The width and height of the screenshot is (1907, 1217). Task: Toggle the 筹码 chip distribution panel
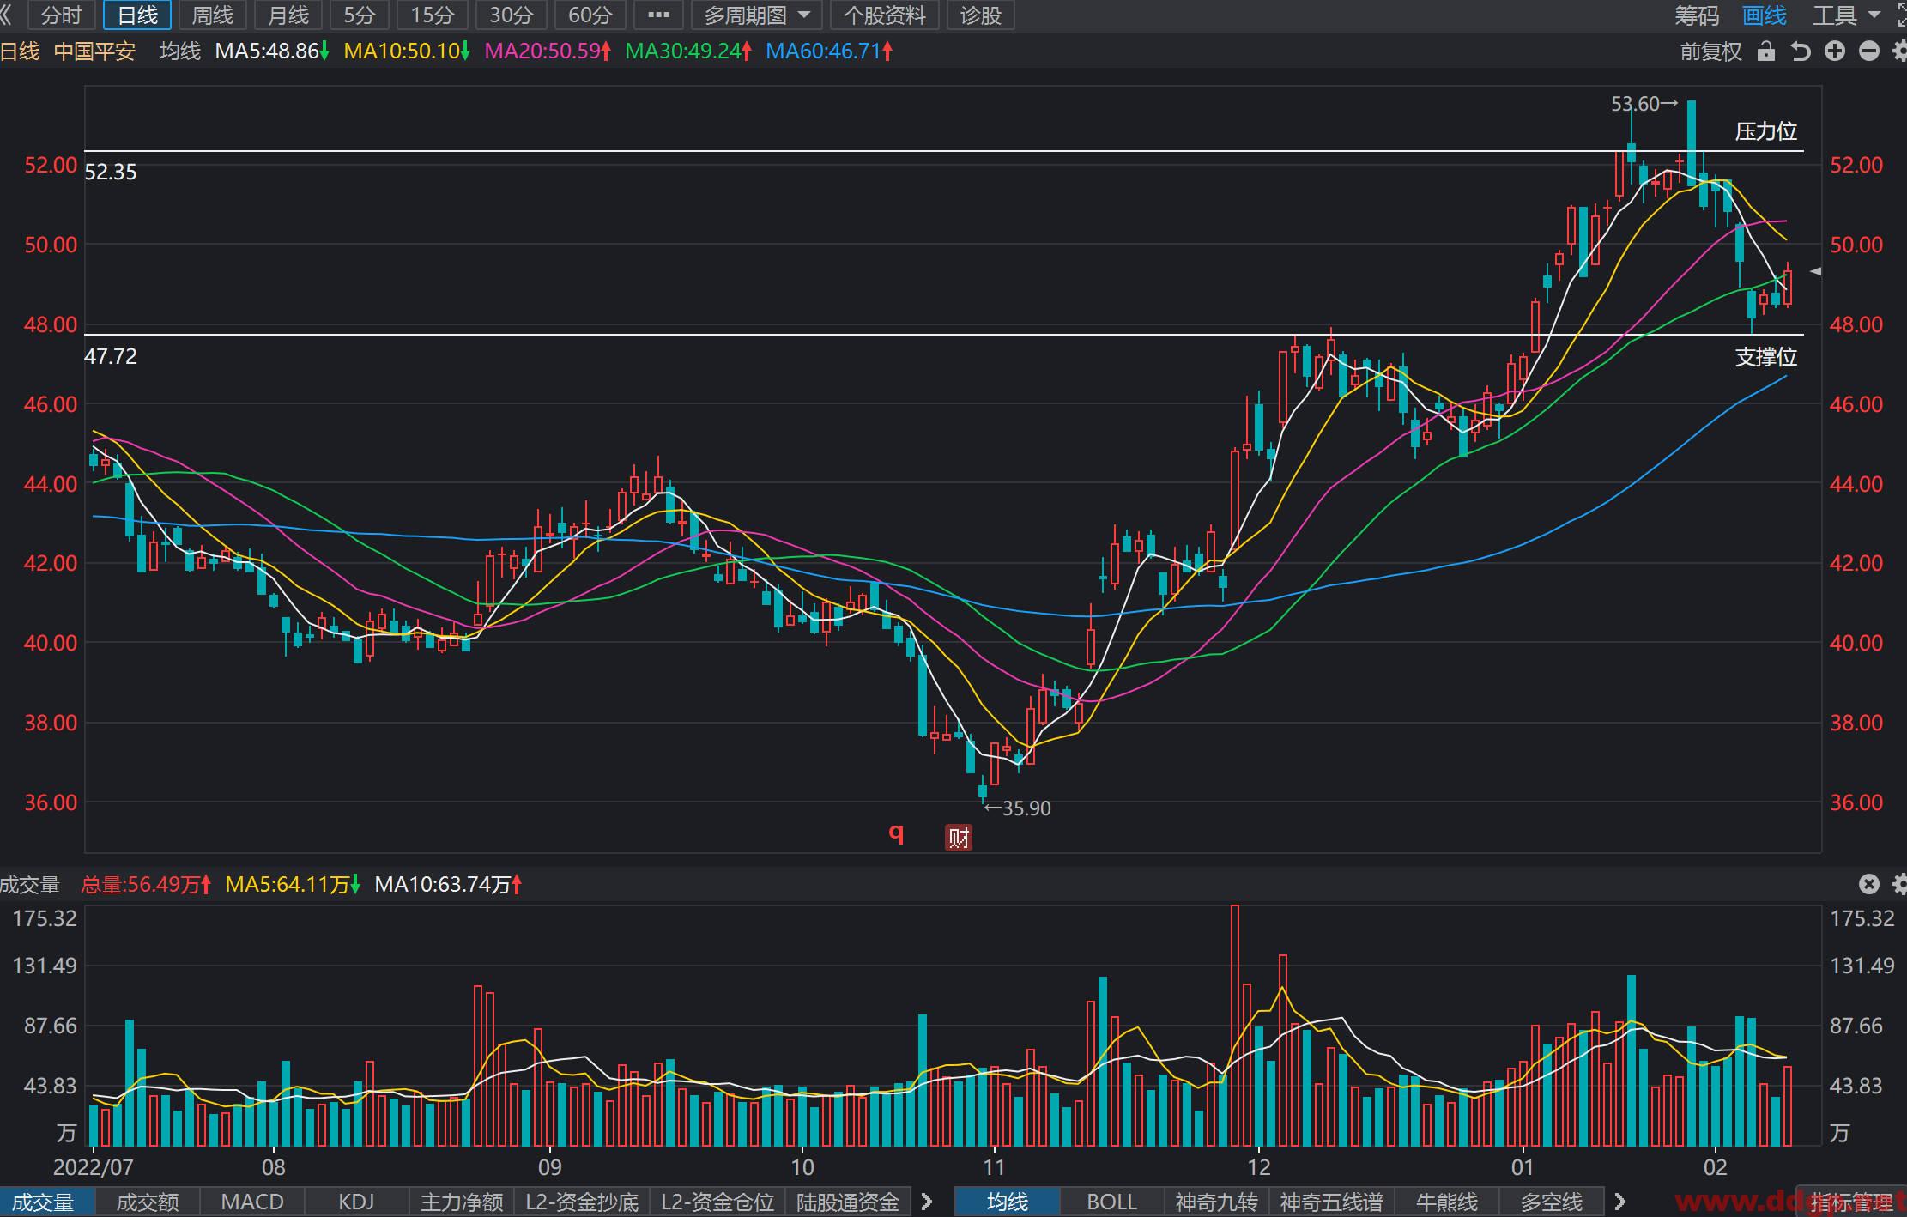tap(1697, 15)
